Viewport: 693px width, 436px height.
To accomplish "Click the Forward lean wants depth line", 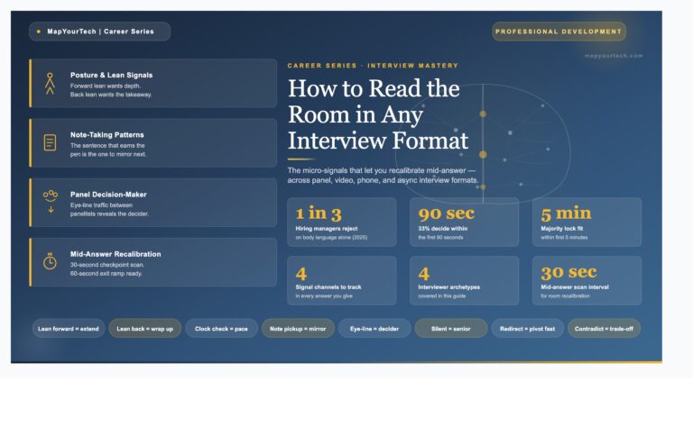I will point(106,86).
